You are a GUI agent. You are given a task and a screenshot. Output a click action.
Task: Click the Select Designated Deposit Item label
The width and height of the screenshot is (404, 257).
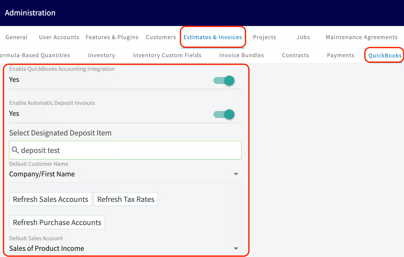[x=60, y=133]
